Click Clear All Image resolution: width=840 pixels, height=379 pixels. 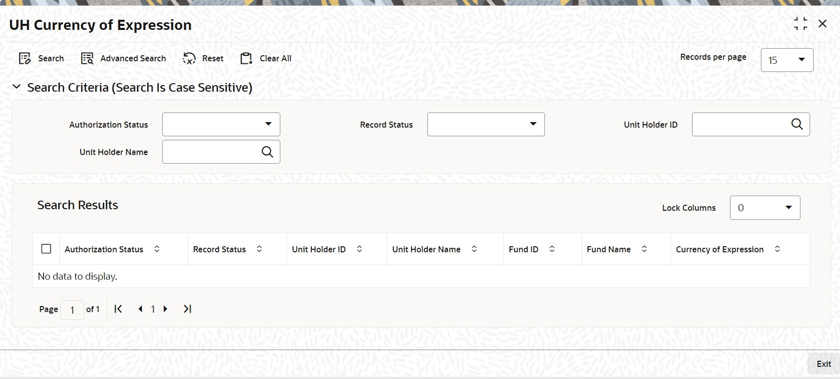(266, 58)
